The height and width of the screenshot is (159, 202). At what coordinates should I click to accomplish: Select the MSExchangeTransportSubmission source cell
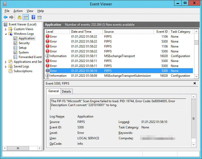point(127,76)
